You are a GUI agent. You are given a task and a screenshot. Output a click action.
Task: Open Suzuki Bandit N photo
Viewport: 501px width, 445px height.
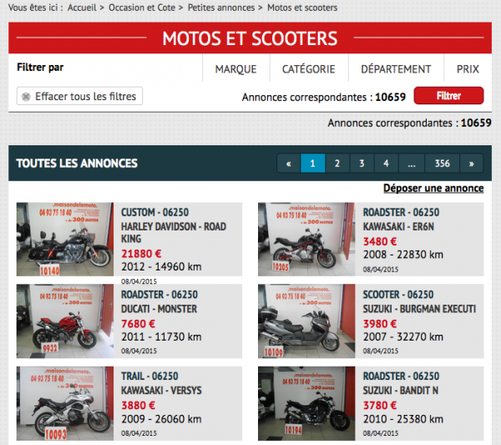click(x=306, y=403)
